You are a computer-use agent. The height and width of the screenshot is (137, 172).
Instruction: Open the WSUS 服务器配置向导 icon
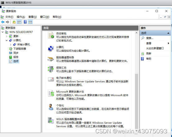click(x=51, y=121)
